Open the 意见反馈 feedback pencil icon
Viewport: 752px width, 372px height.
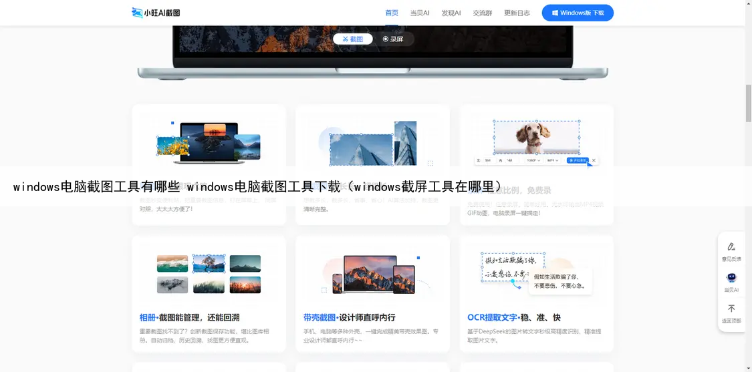(731, 247)
